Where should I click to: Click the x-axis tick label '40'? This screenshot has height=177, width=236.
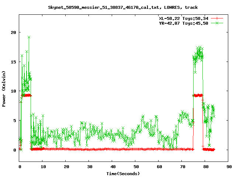(113, 167)
